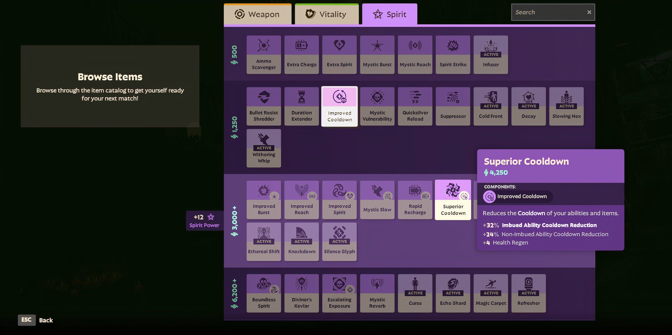Pick the Withering Whip item
This screenshot has width=672, height=335.
tap(264, 148)
